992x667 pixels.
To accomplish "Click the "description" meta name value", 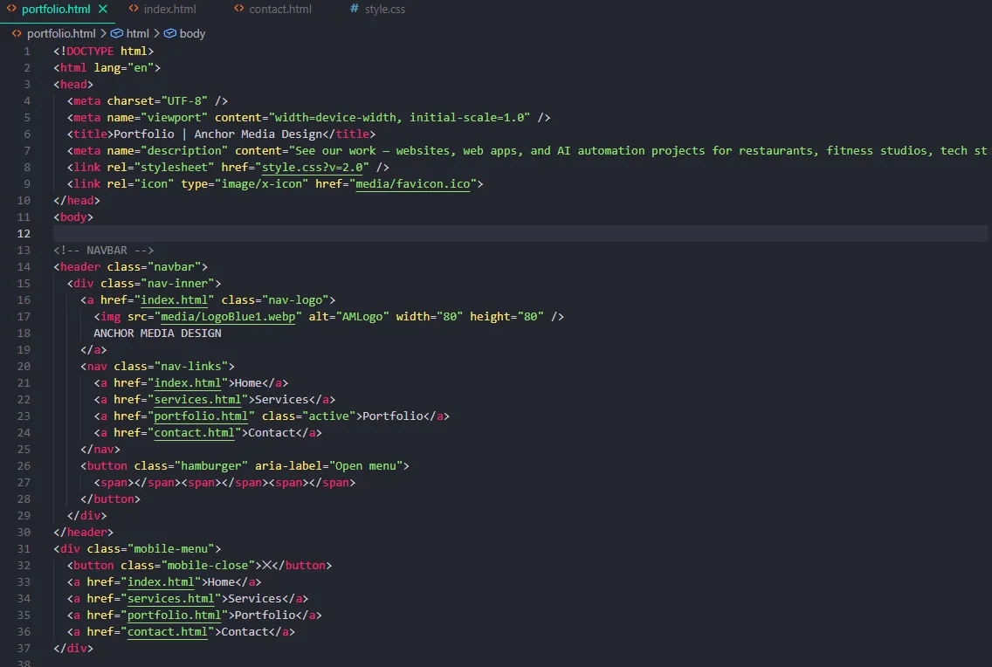I will (x=184, y=151).
